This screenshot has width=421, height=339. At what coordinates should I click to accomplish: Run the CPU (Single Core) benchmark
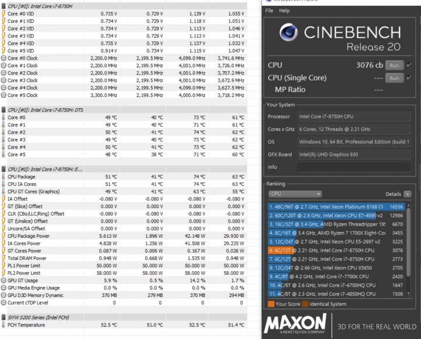coord(395,78)
